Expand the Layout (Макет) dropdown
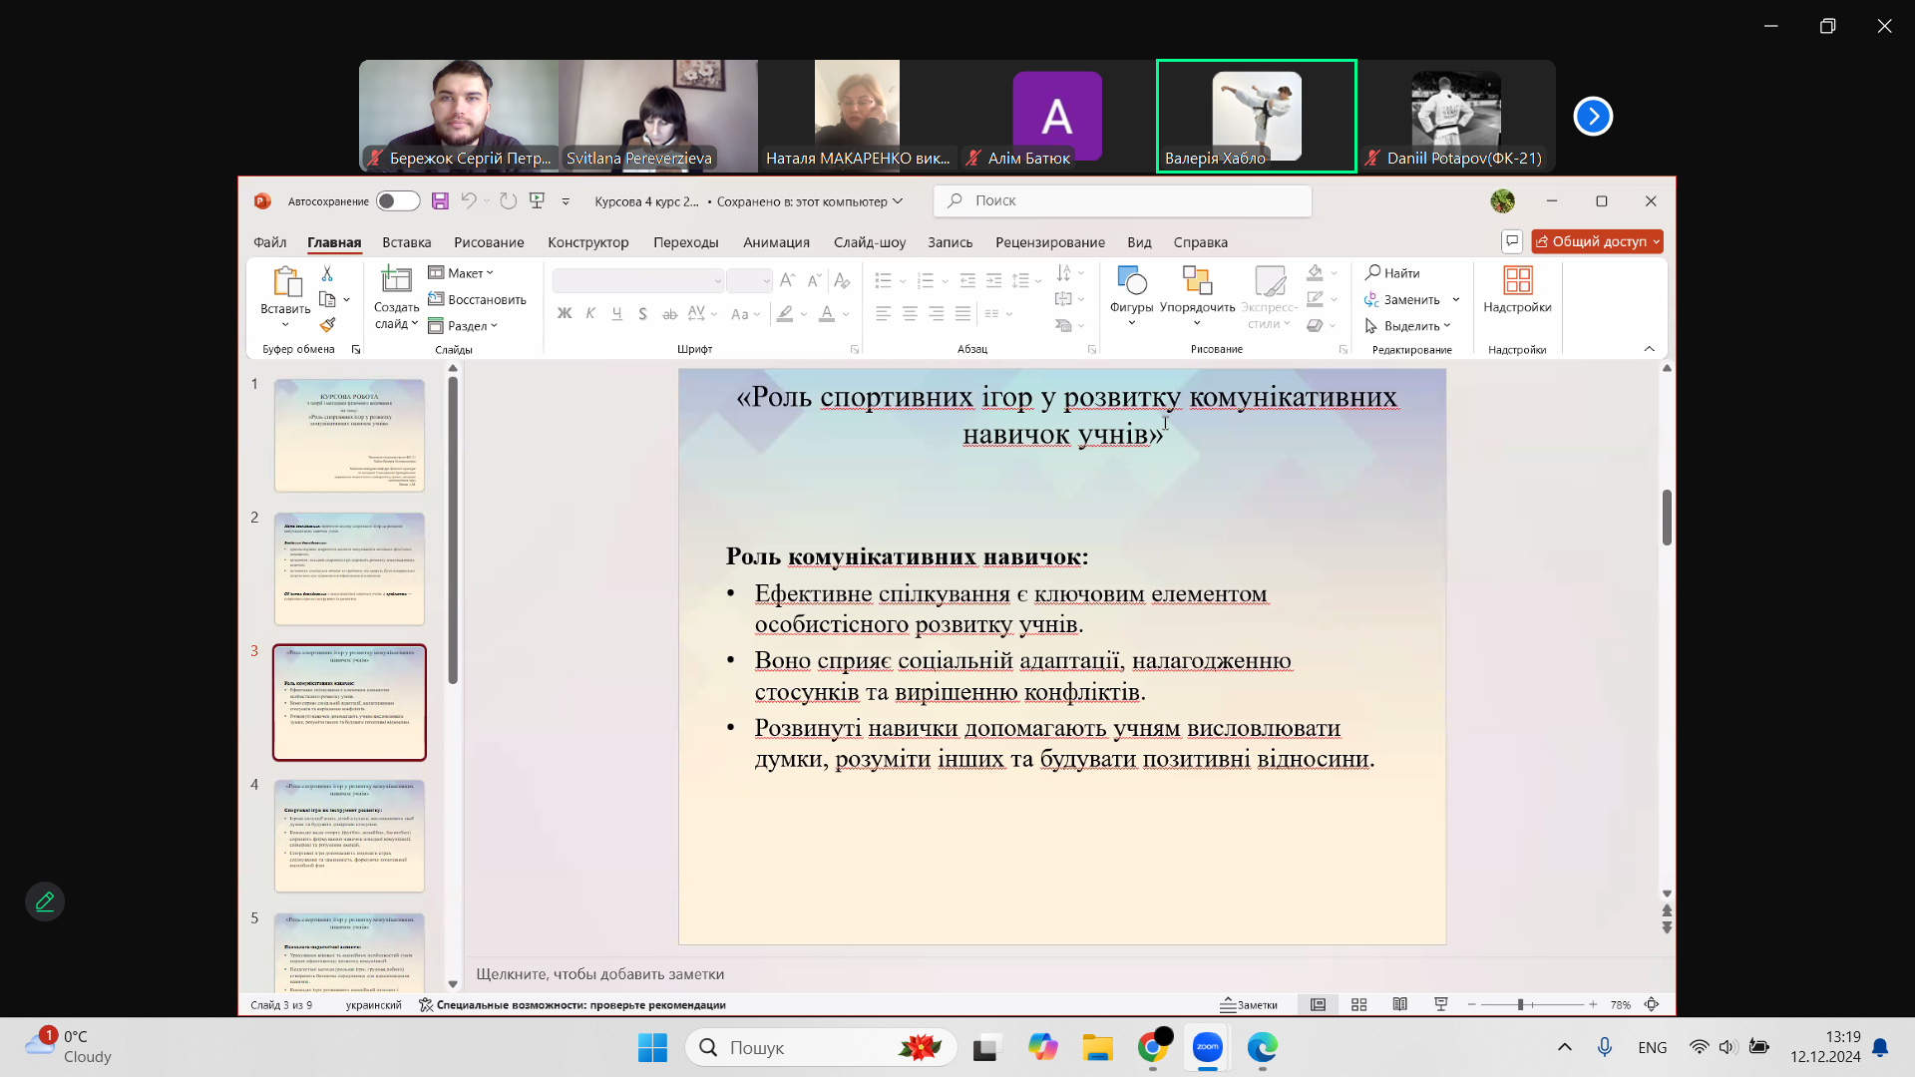 pyautogui.click(x=462, y=273)
